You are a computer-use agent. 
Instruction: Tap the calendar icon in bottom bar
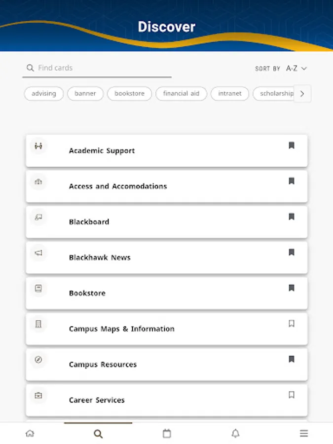pyautogui.click(x=167, y=433)
